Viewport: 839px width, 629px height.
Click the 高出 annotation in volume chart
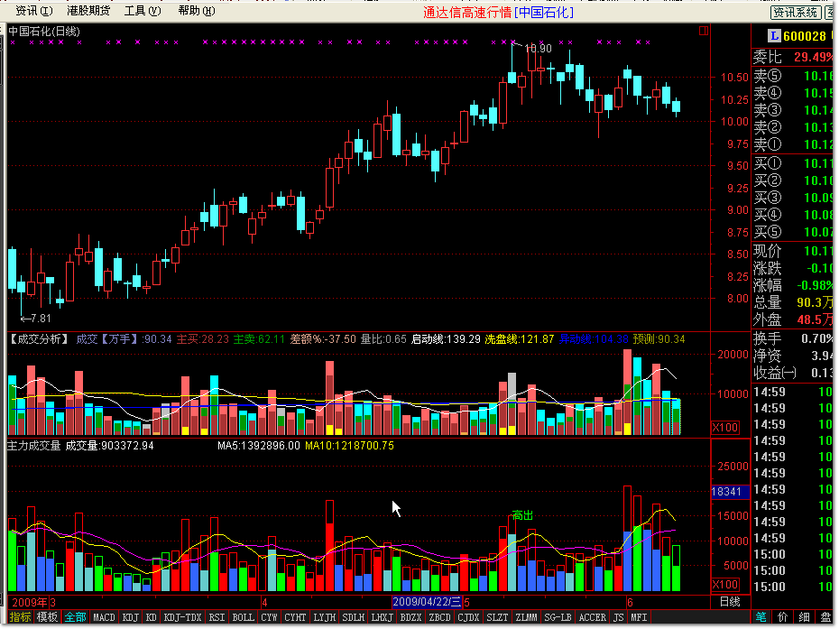point(522,515)
